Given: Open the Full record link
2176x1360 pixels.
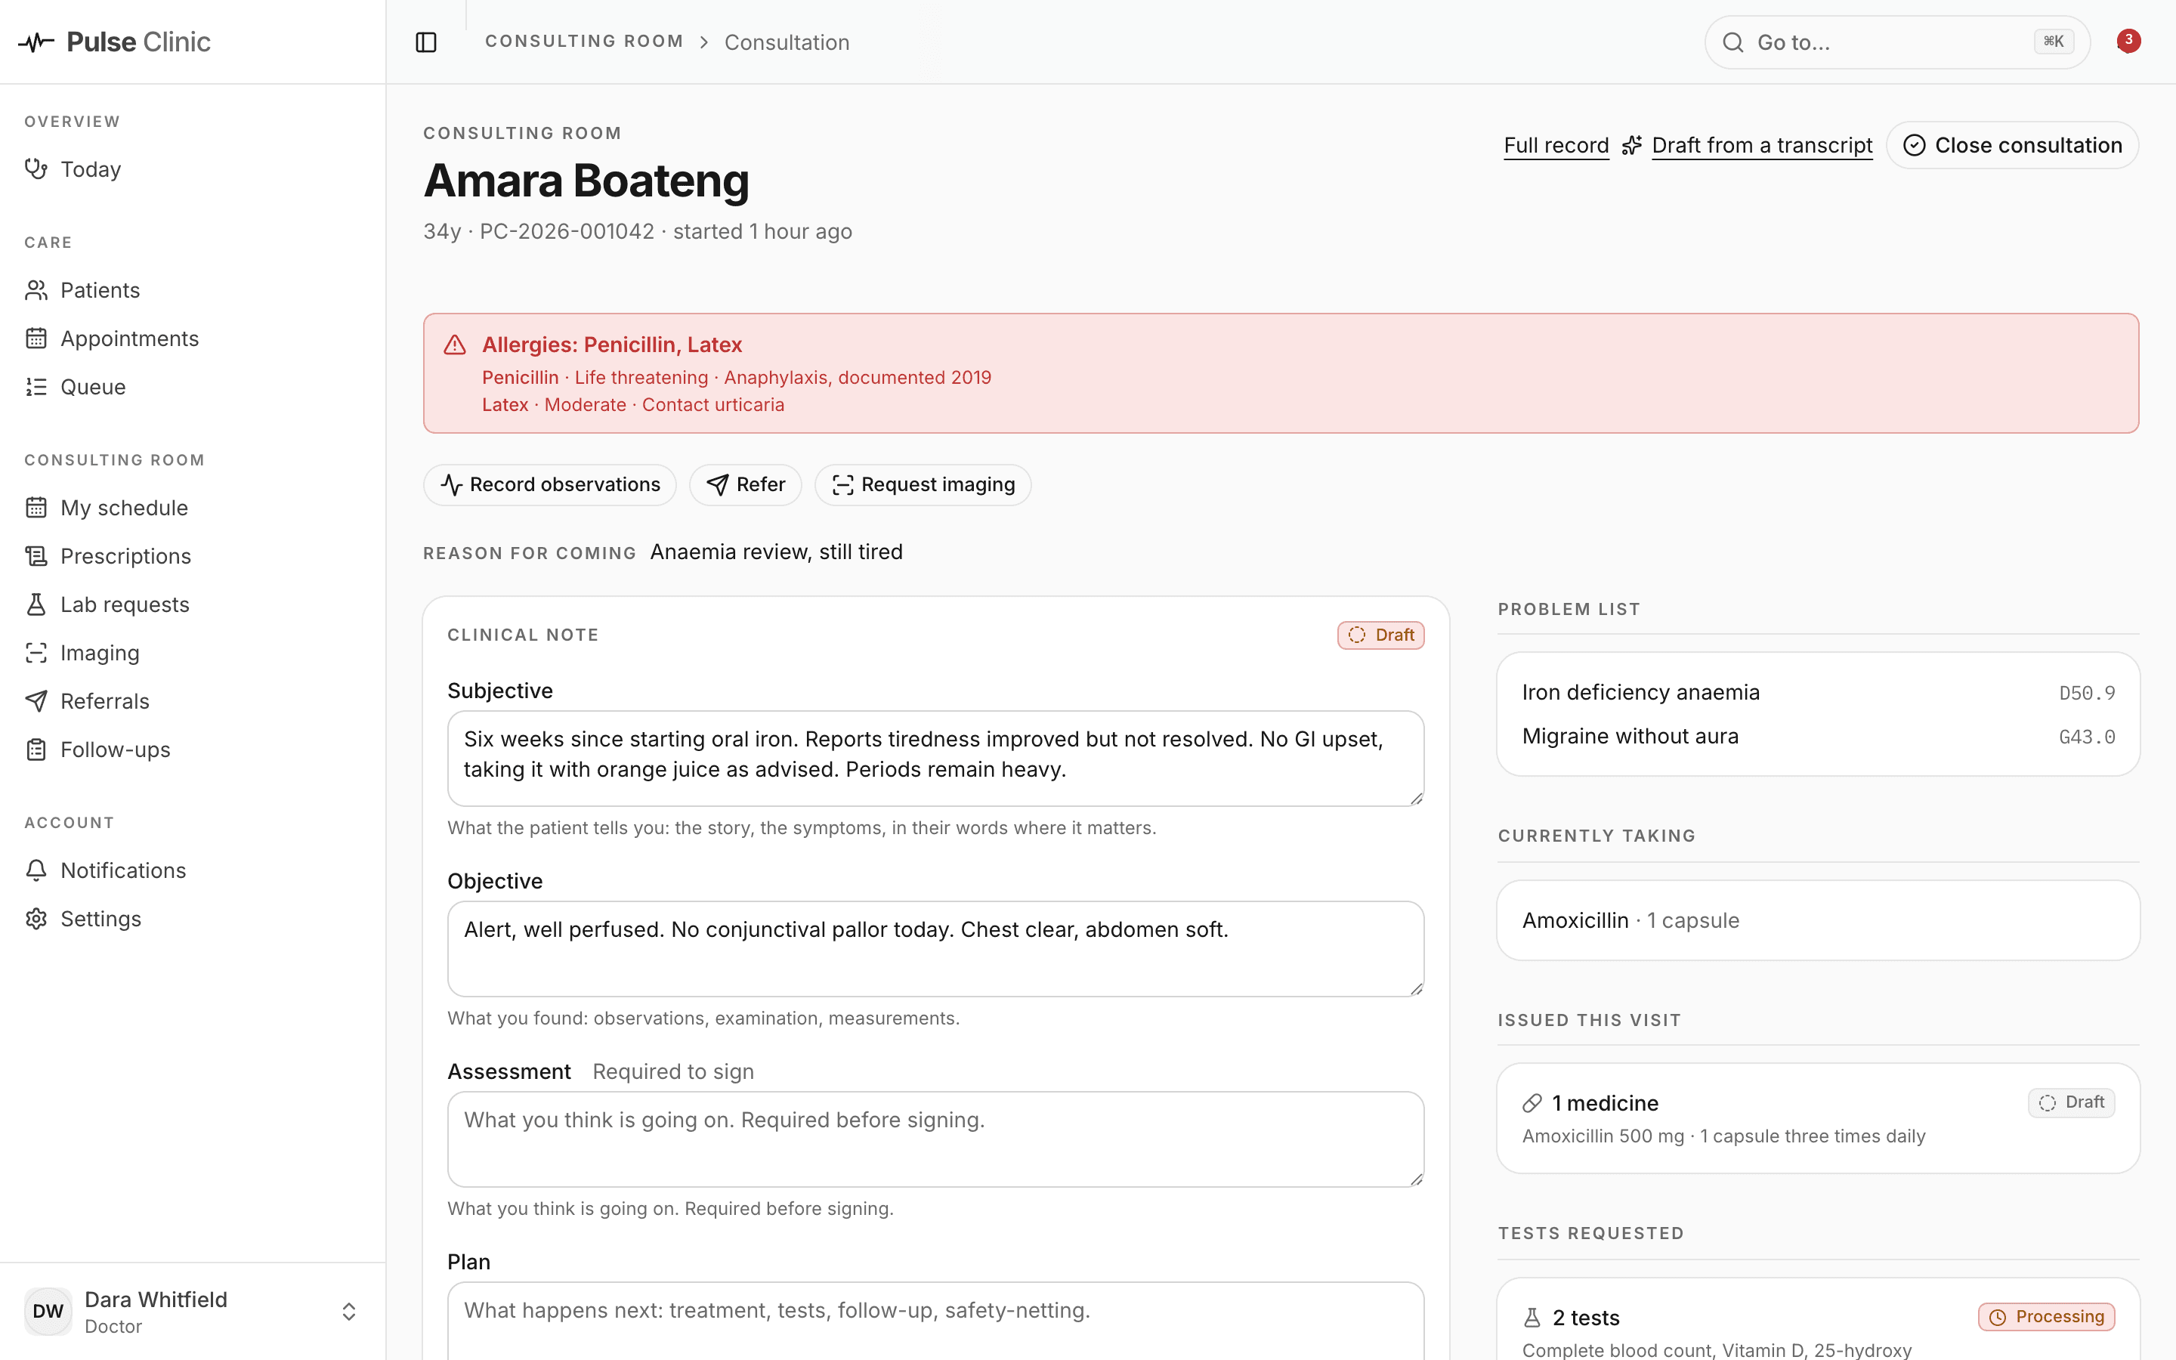Looking at the screenshot, I should (1556, 145).
